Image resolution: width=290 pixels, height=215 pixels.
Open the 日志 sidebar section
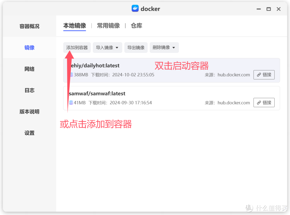(29, 90)
